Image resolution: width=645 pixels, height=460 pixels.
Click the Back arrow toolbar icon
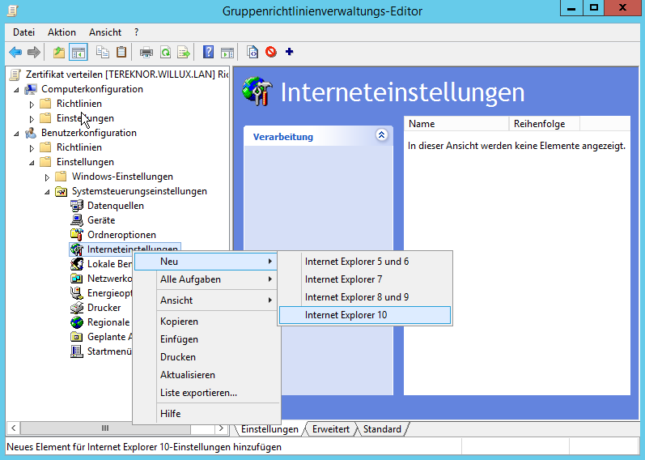[15, 53]
